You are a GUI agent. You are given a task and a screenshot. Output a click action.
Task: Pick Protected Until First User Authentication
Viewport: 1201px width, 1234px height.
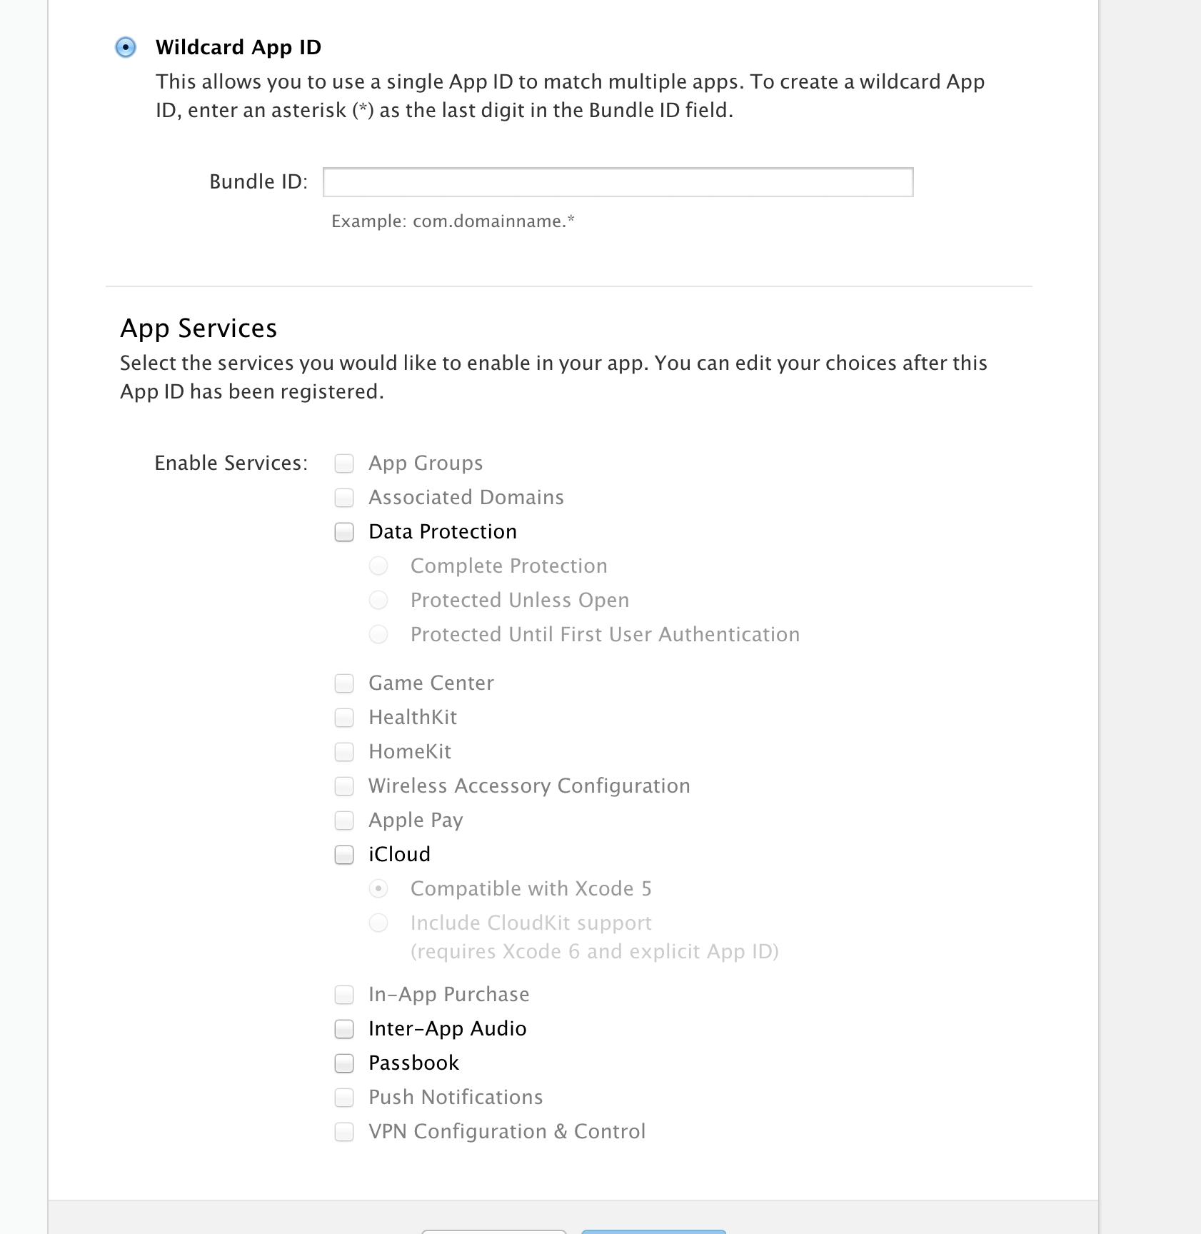378,635
